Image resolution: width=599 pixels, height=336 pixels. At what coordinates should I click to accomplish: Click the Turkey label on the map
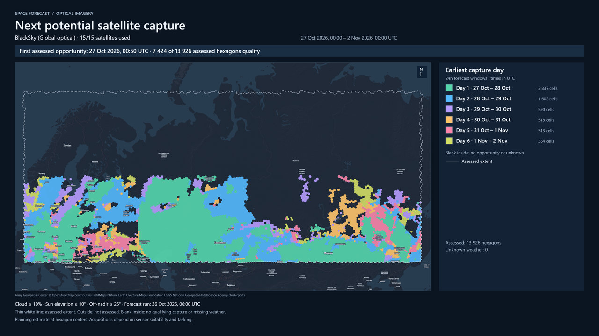click(x=112, y=282)
